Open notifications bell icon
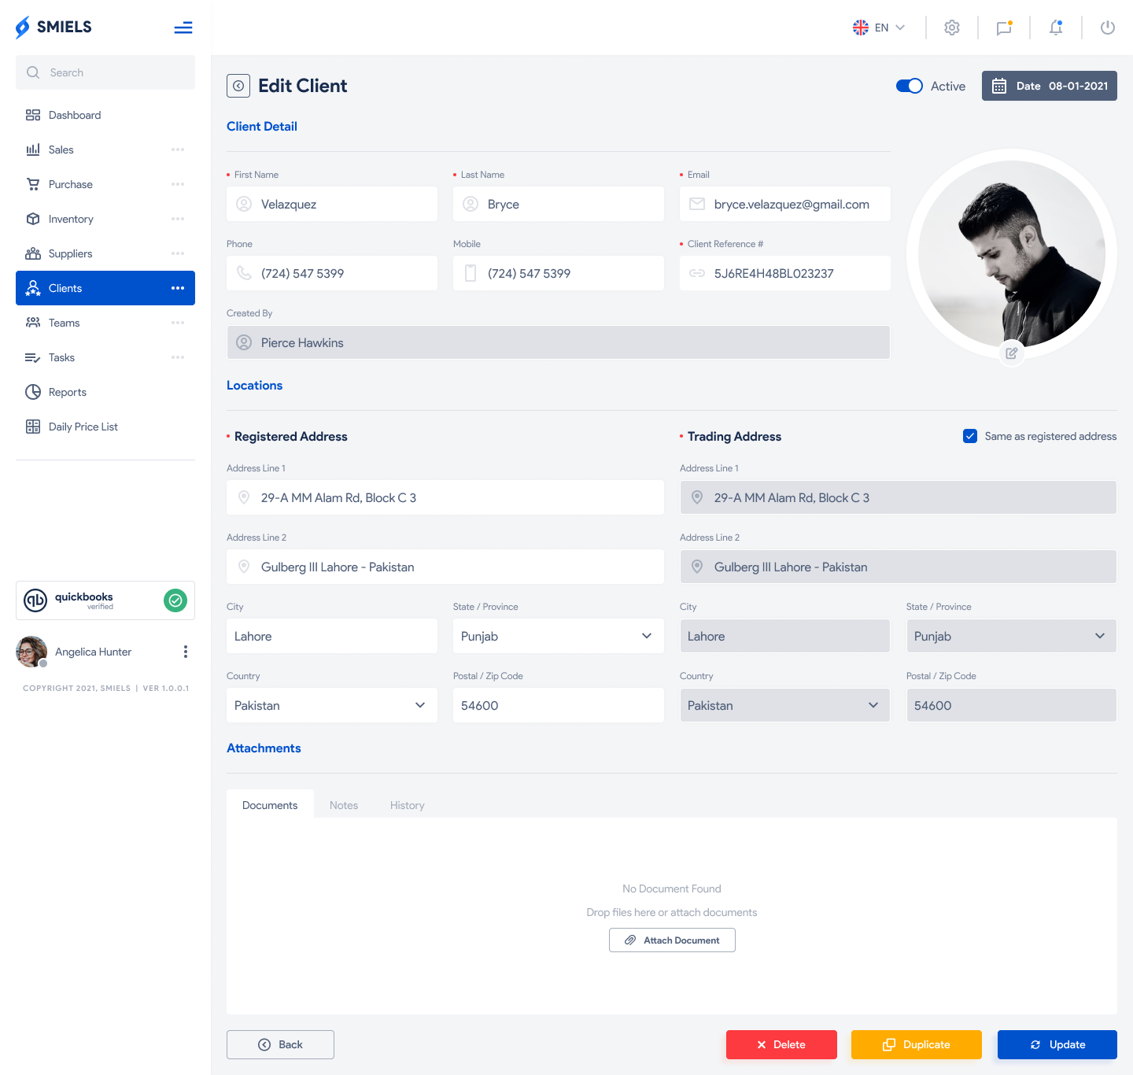This screenshot has height=1075, width=1133. click(x=1056, y=28)
